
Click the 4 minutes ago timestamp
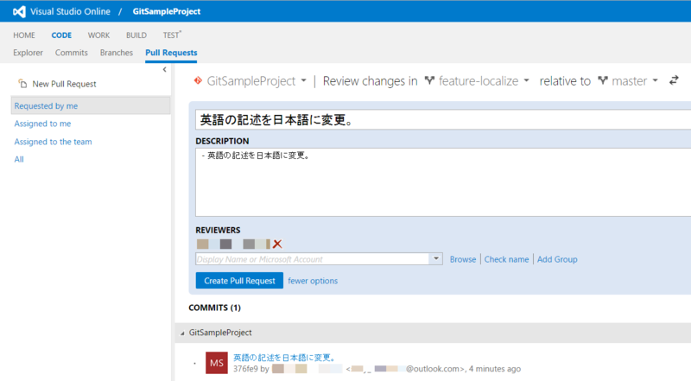(x=494, y=369)
